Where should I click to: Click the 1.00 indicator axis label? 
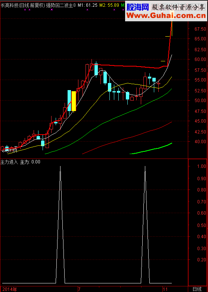[x=202, y=166]
